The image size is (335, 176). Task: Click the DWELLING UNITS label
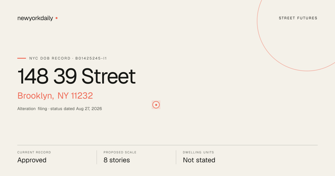point(198,153)
